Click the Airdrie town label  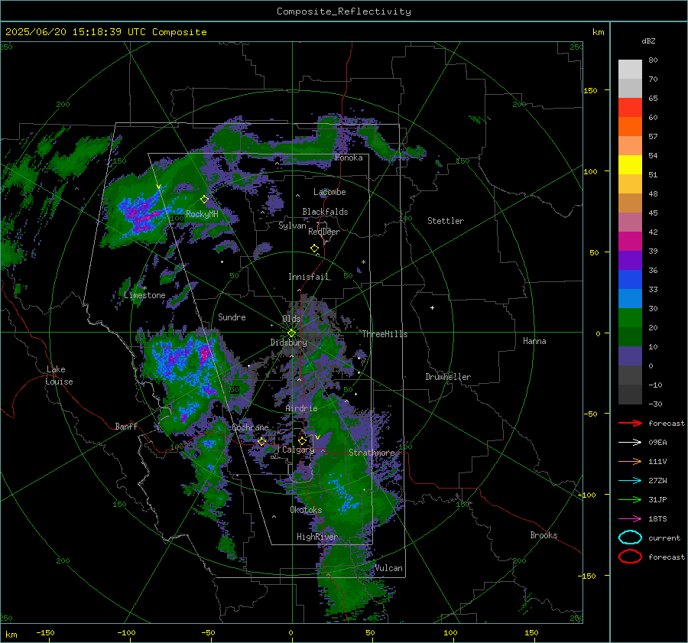point(301,408)
